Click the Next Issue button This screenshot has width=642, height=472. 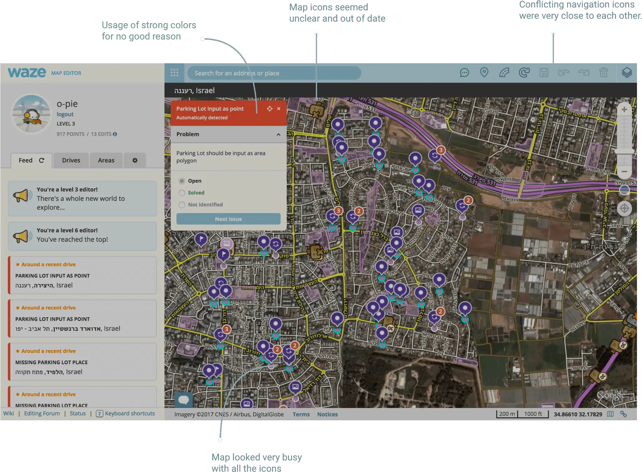(x=228, y=219)
